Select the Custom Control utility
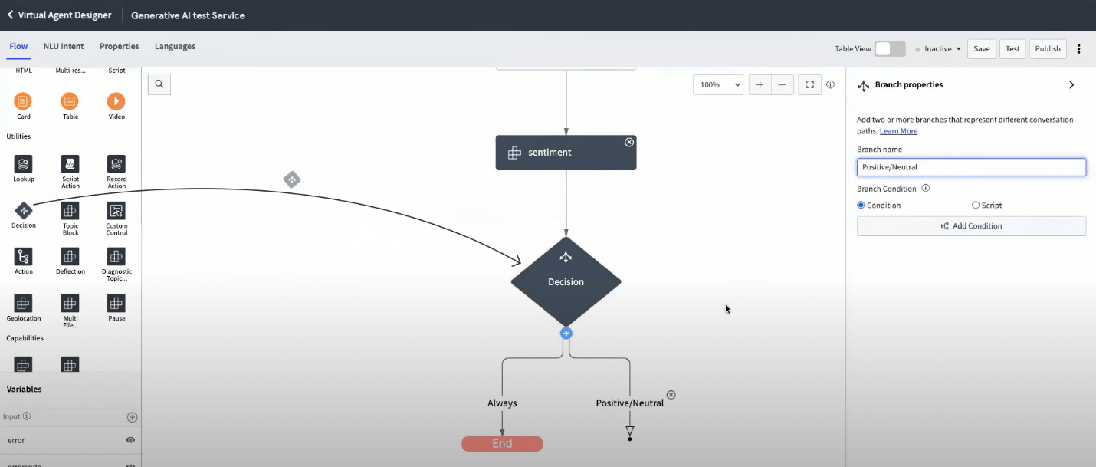 [x=116, y=211]
